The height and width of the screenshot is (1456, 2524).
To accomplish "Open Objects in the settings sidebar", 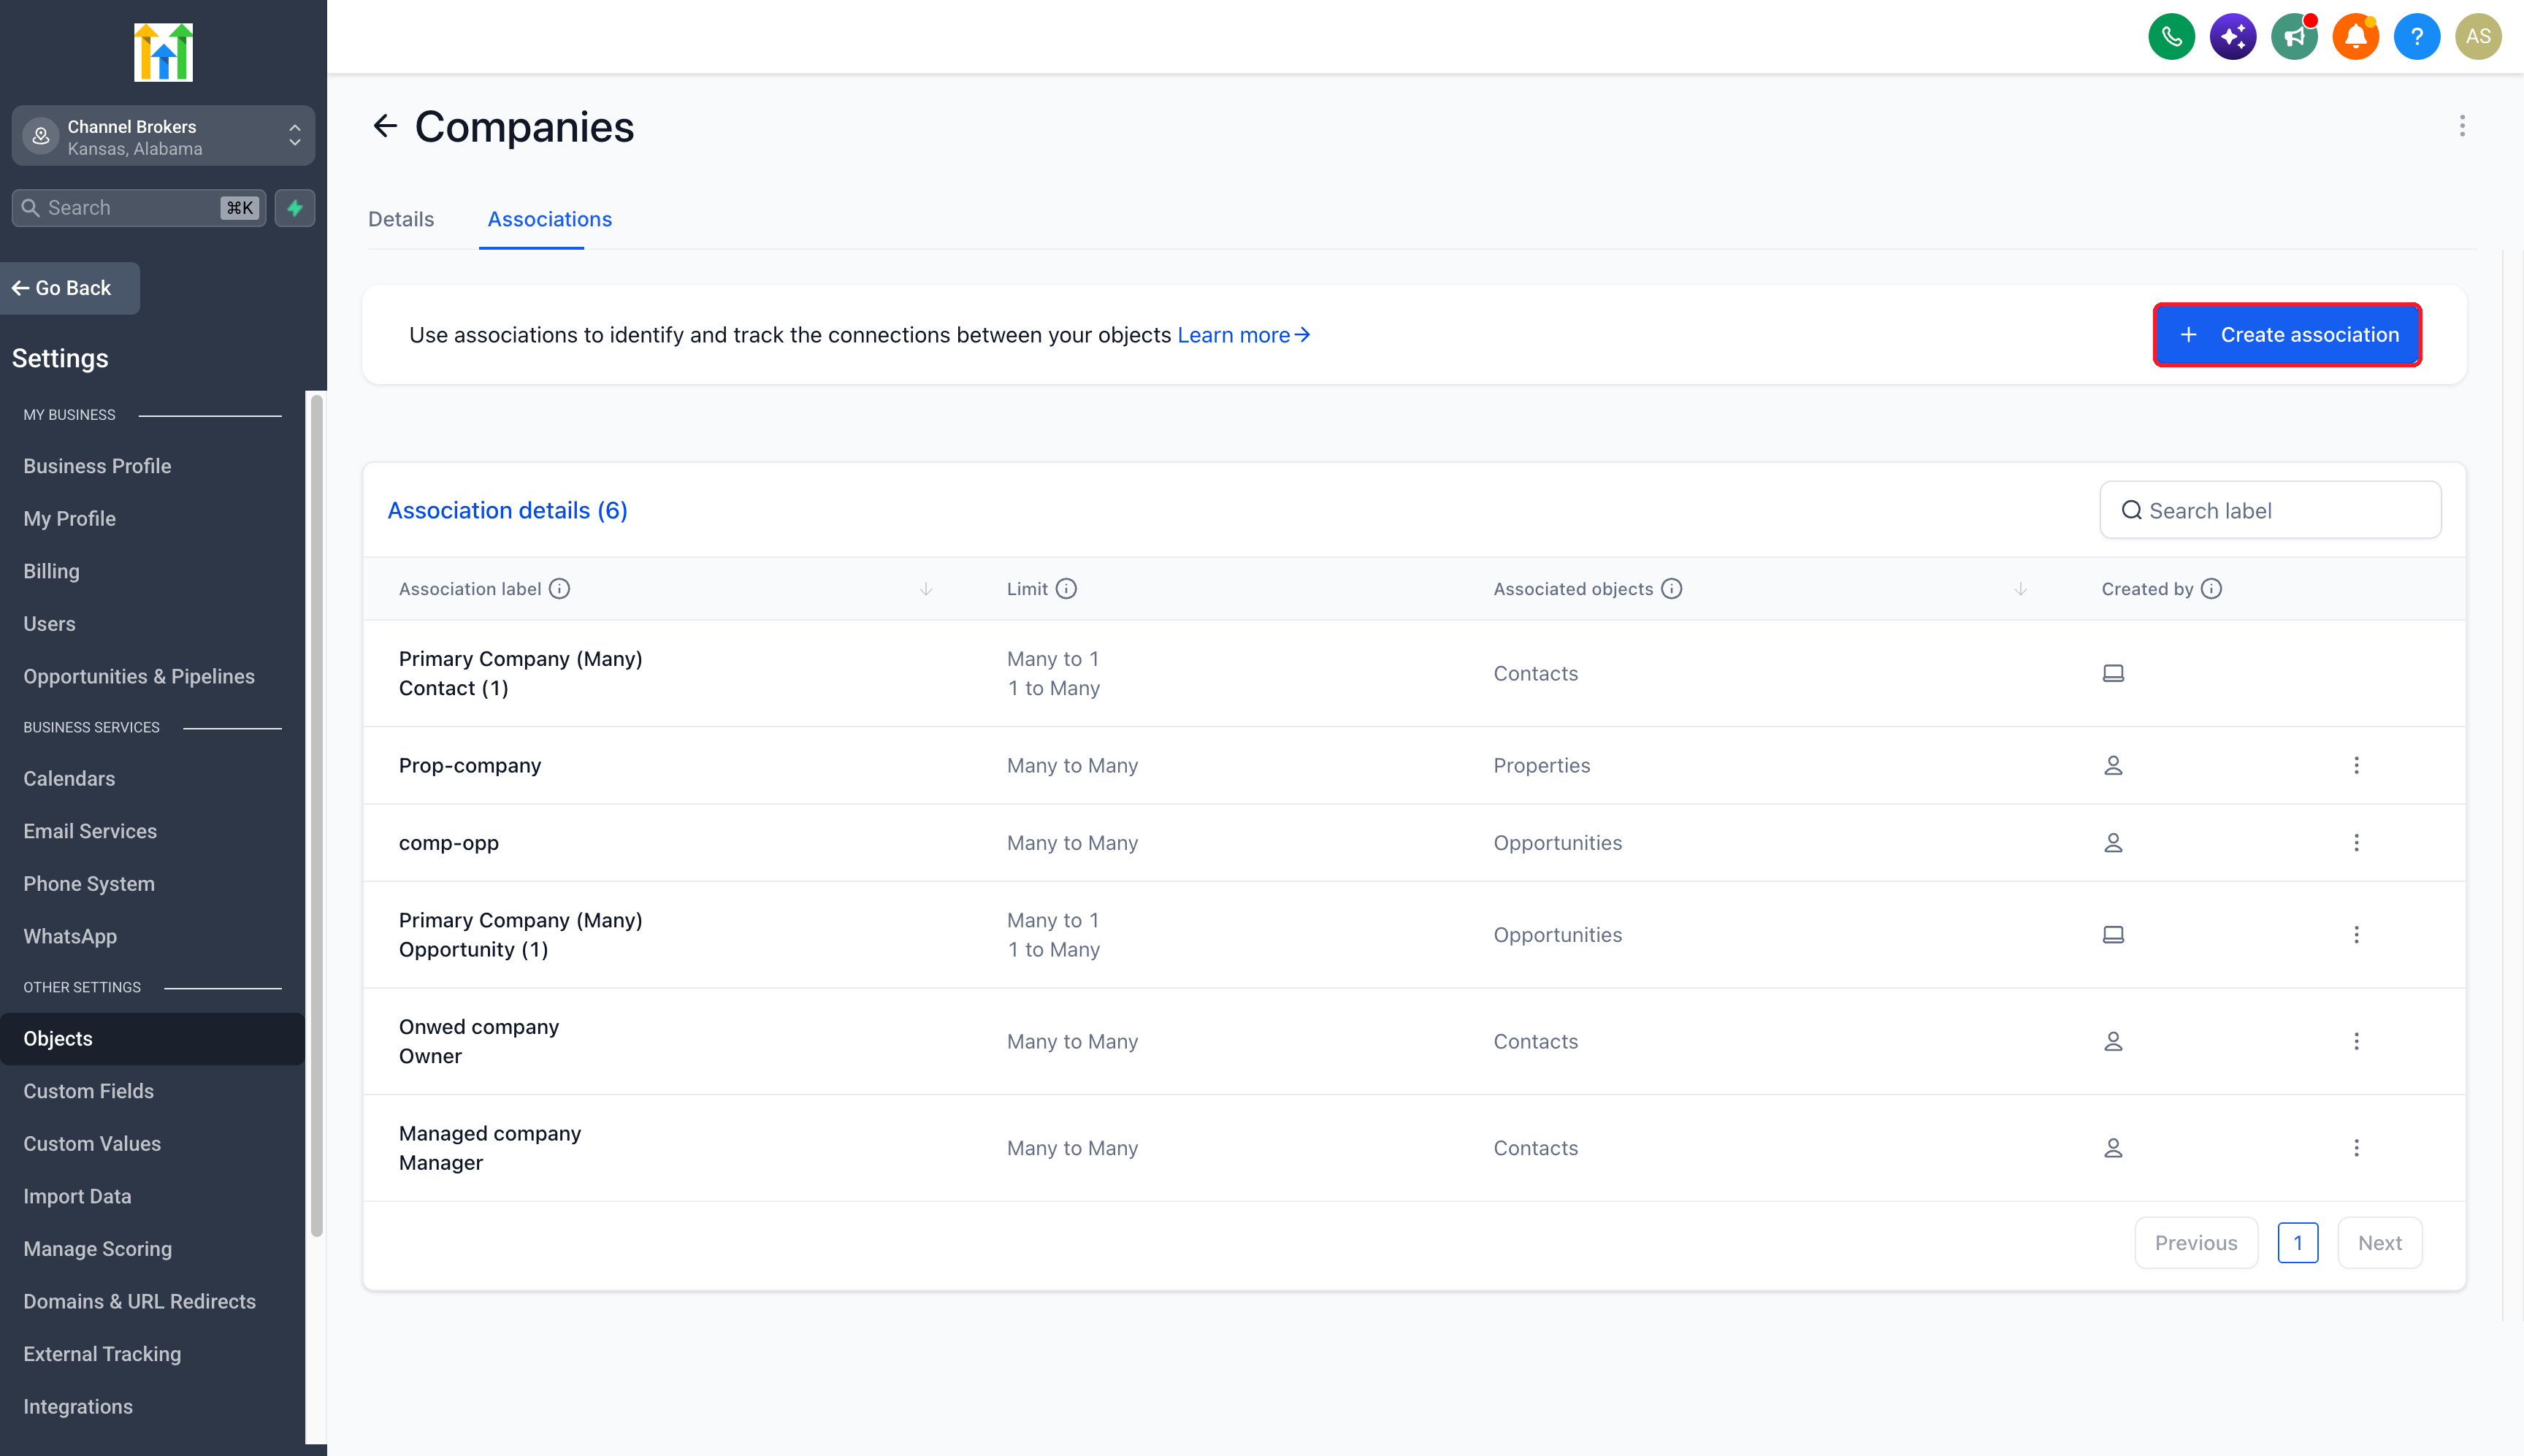I will 152,1038.
